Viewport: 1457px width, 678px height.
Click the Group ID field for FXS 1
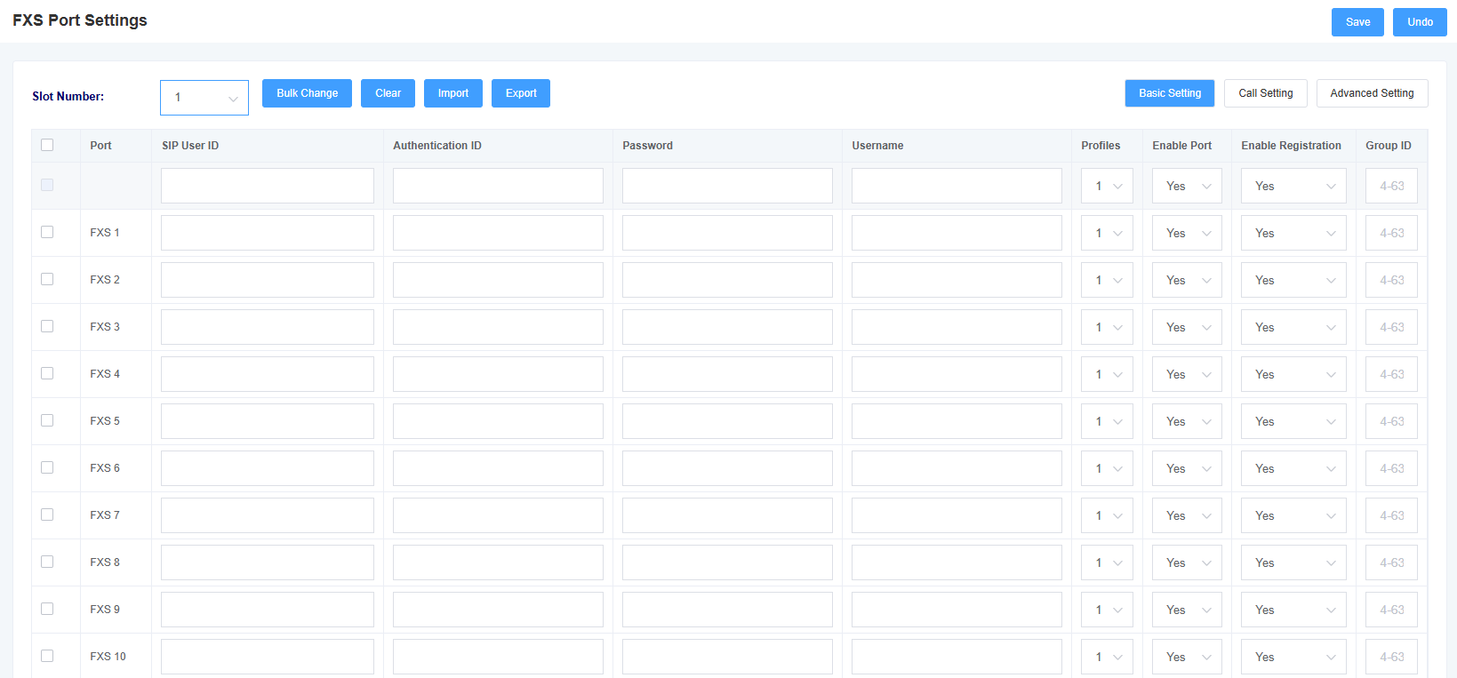(1391, 233)
